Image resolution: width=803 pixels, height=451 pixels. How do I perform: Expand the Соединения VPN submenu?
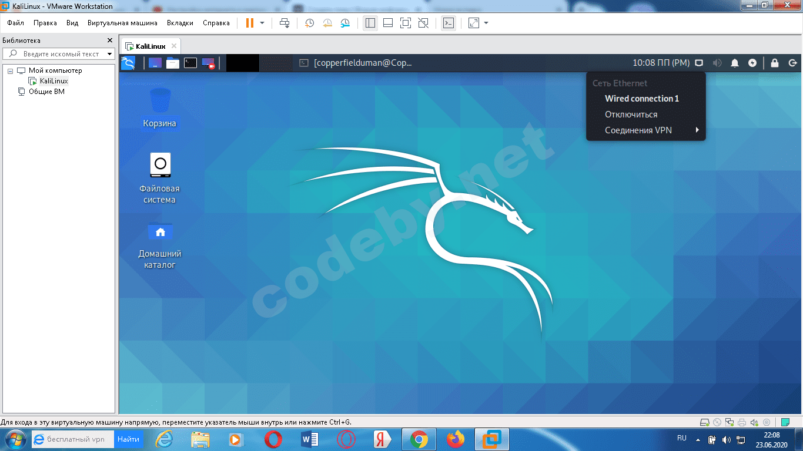(x=645, y=130)
